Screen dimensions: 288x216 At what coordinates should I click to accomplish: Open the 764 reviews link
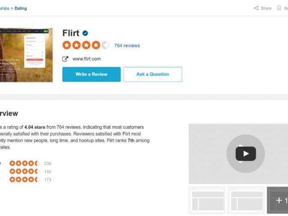(127, 45)
